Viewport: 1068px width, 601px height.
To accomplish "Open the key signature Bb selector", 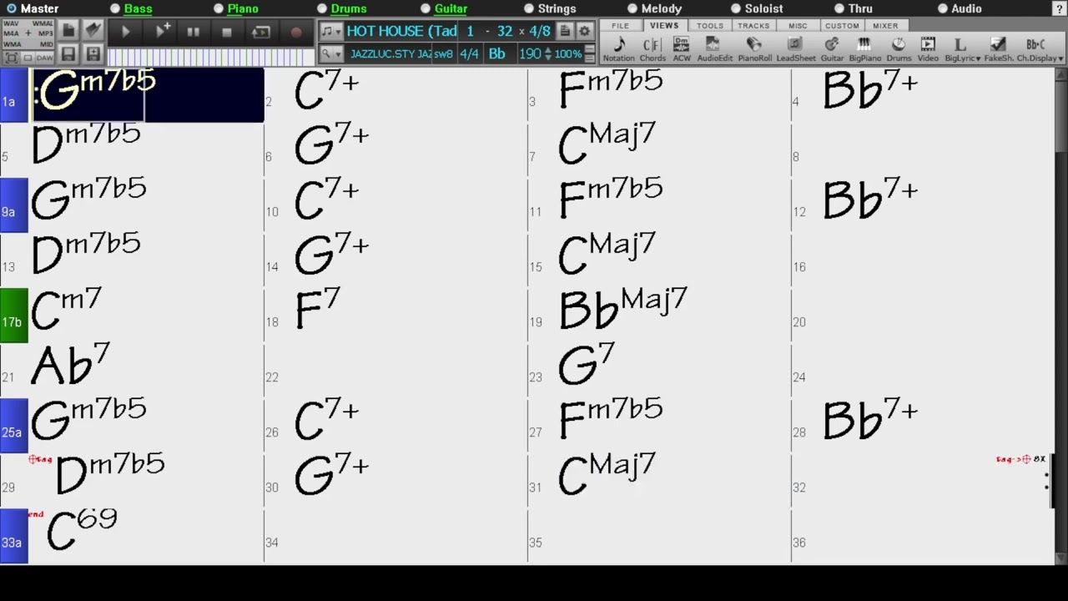I will click(x=497, y=53).
